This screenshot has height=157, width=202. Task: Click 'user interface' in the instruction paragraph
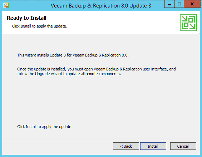155,69
